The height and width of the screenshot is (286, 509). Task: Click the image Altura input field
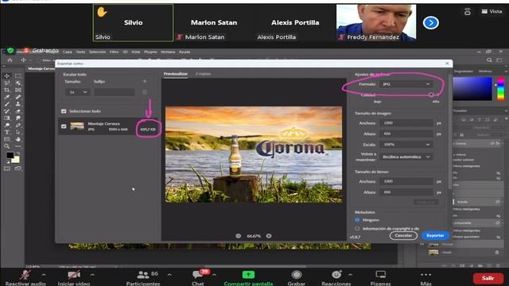point(406,133)
